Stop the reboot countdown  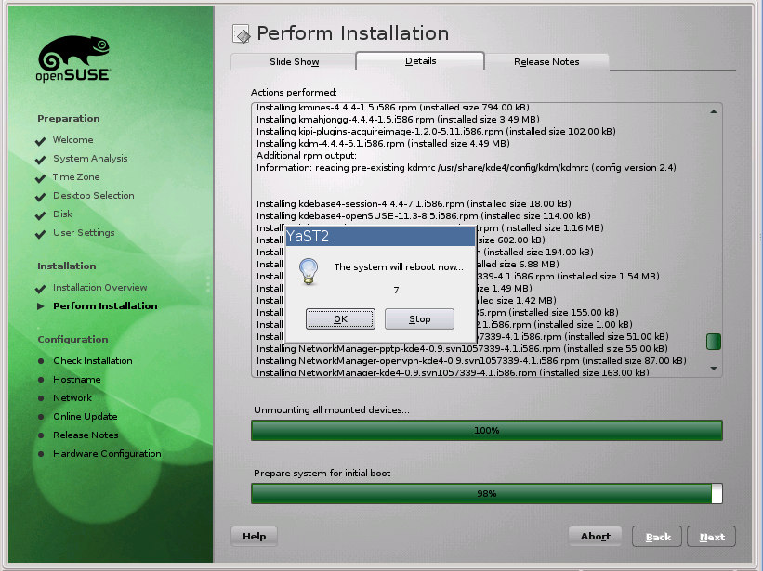tap(419, 318)
